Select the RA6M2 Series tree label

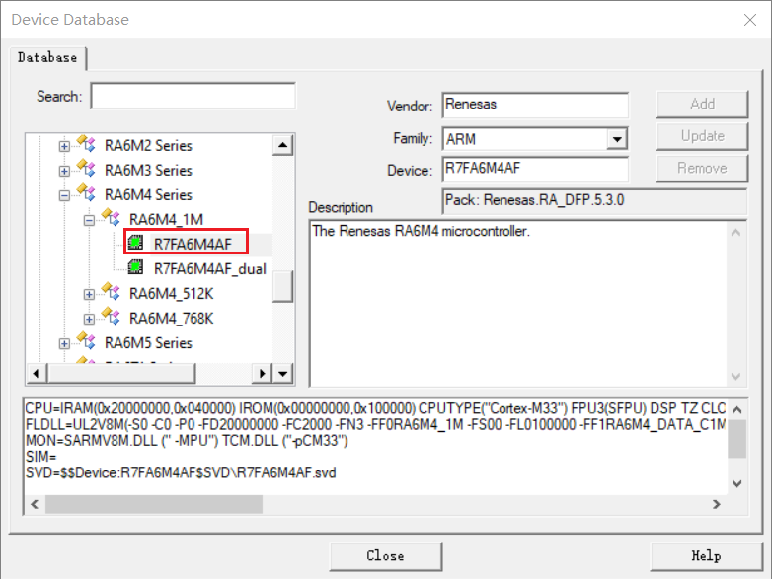[x=148, y=146]
